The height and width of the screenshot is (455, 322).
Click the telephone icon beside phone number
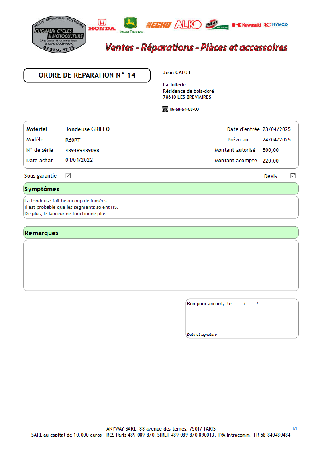[165, 109]
